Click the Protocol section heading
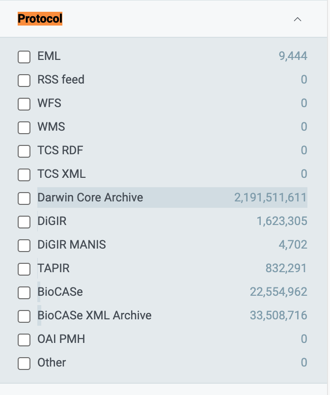 coord(39,19)
